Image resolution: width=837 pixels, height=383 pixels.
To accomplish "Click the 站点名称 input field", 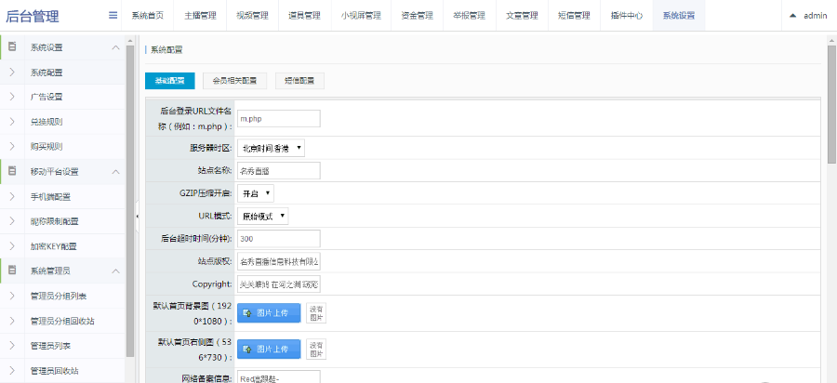I will 278,170.
